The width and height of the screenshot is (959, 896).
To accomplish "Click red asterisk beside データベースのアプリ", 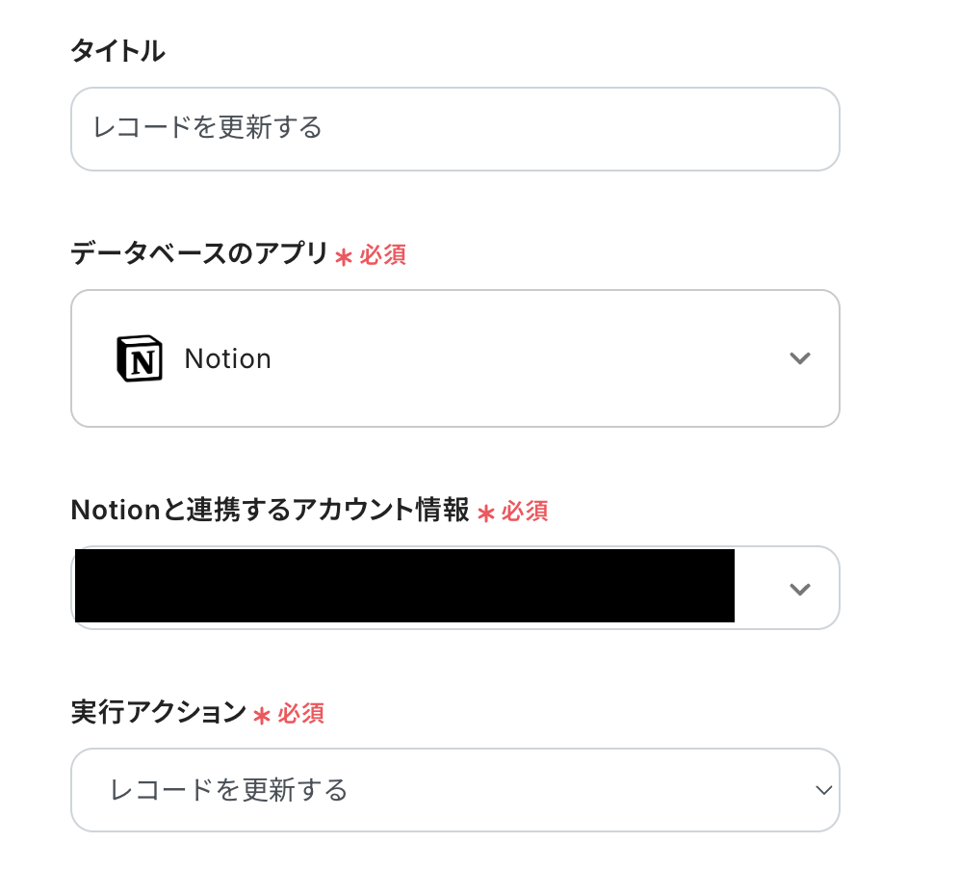I will tap(344, 256).
